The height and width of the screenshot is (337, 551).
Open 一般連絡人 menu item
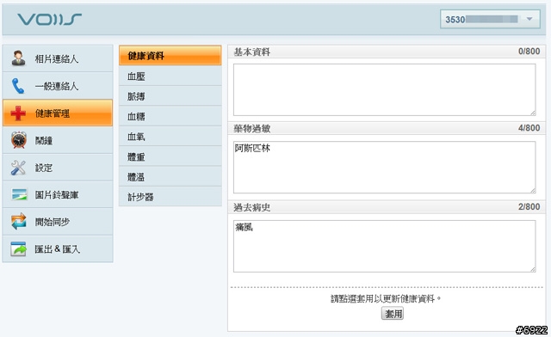pos(58,86)
